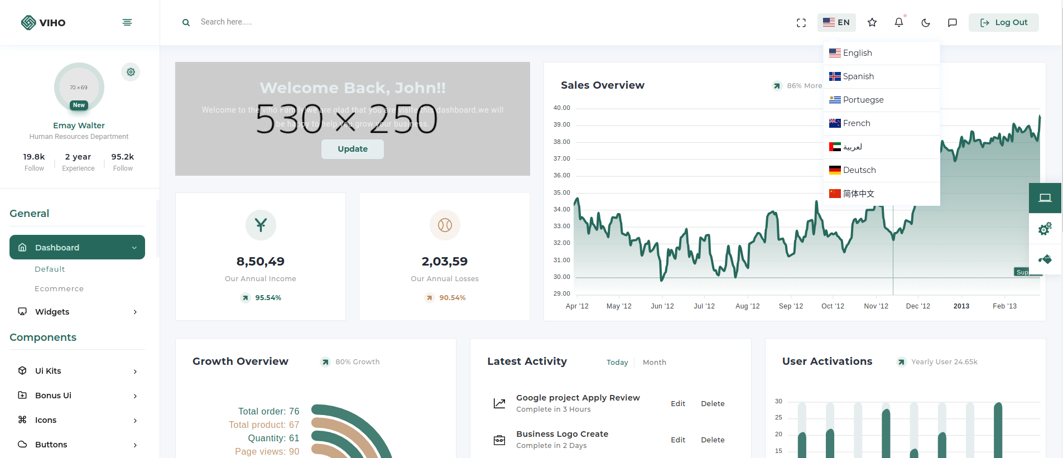Open the EN language dropdown
1063x458 pixels.
point(836,22)
